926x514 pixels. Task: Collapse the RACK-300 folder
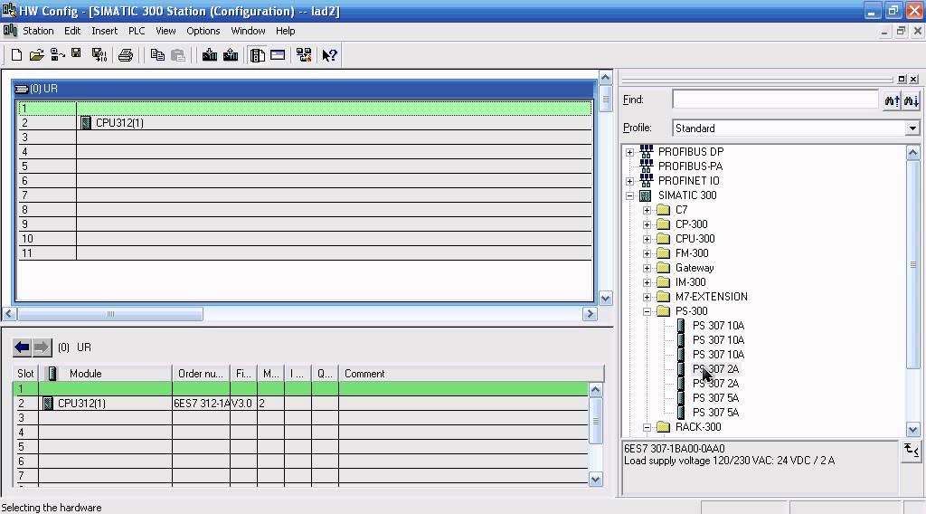tap(647, 427)
